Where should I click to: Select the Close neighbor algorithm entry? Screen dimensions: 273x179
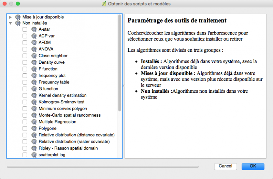tap(53, 56)
